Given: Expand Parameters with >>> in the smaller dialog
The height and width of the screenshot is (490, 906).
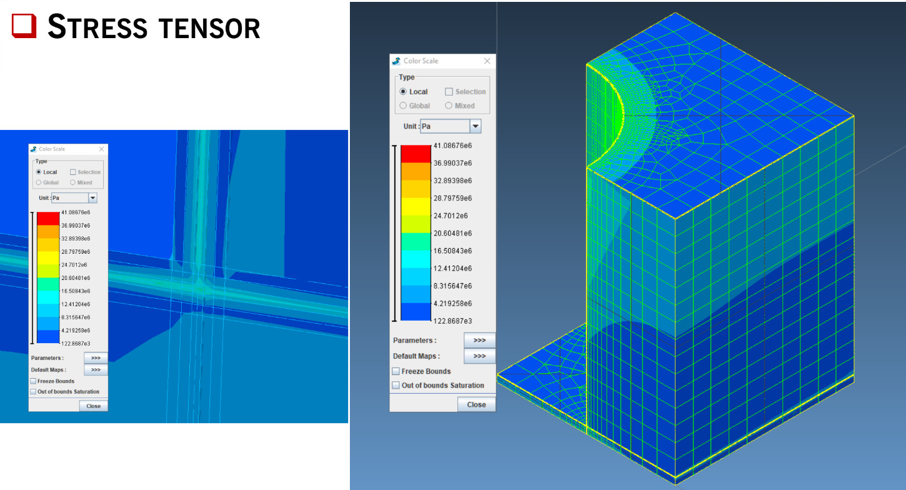Looking at the screenshot, I should coord(96,358).
